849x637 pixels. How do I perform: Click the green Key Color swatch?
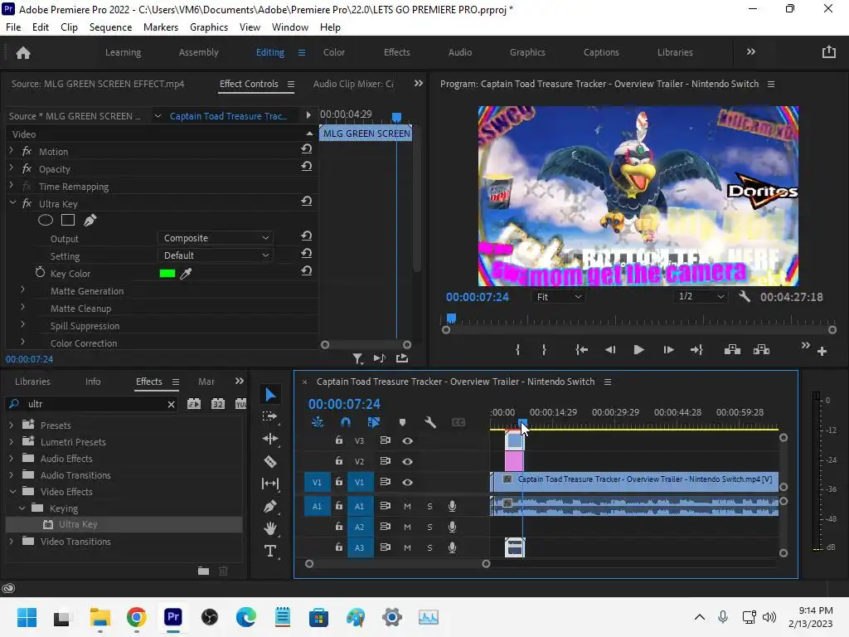[x=167, y=274]
